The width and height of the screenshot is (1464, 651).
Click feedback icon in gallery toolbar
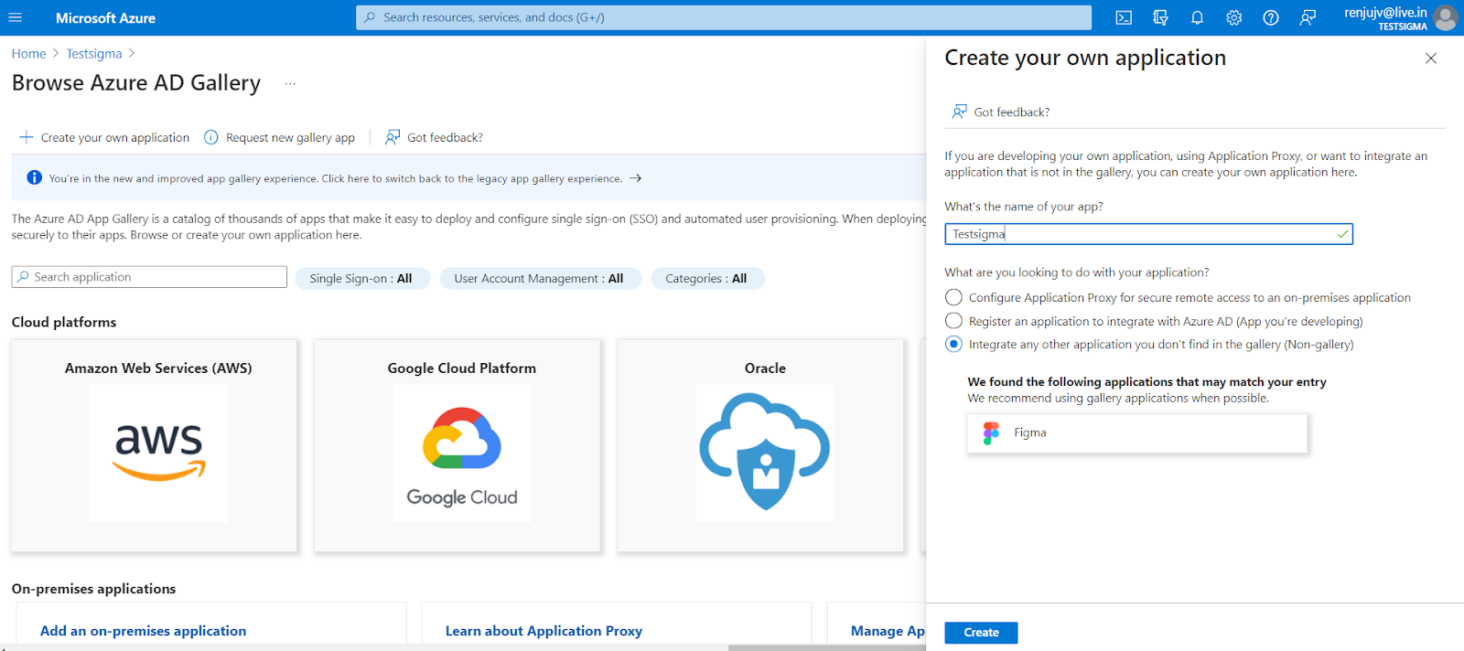(x=393, y=137)
